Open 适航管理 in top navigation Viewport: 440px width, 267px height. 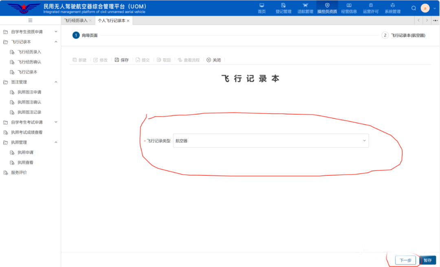tap(305, 8)
